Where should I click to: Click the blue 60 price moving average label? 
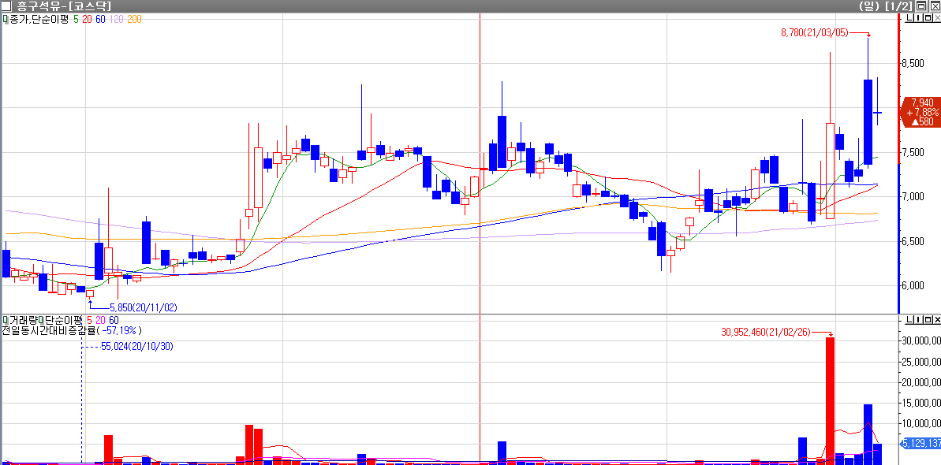pyautogui.click(x=100, y=19)
